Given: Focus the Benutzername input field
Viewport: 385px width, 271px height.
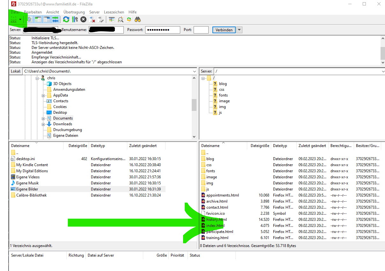Looking at the screenshot, I should coord(106,30).
